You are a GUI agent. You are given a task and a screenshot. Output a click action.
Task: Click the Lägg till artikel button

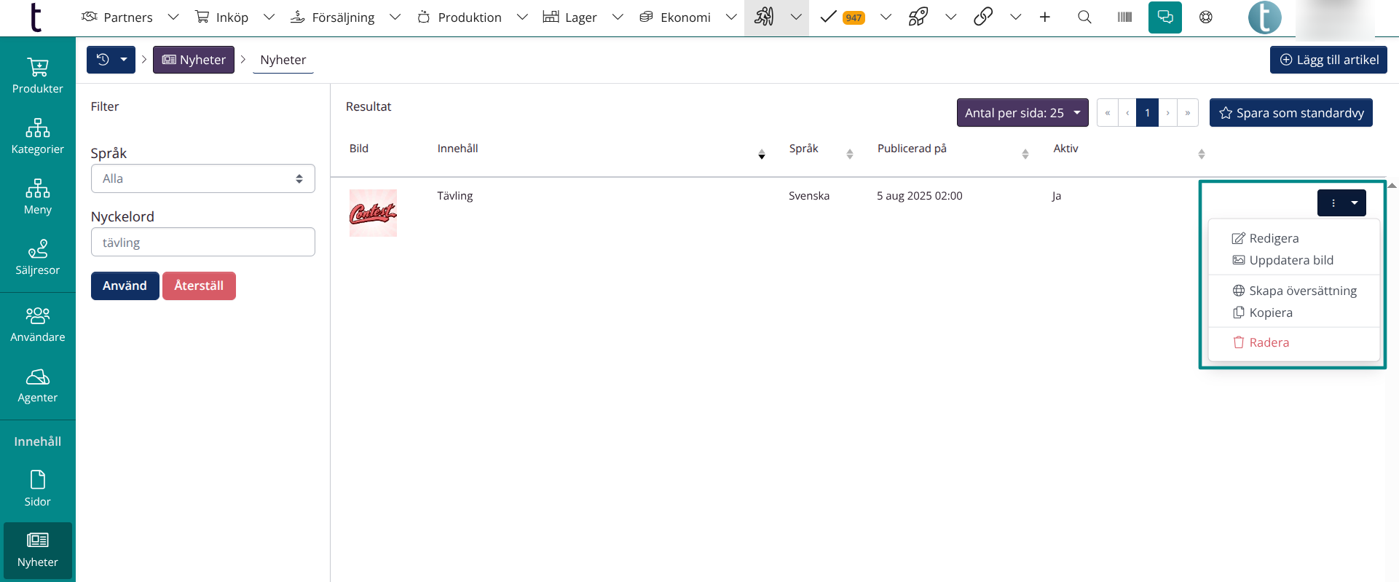tap(1328, 60)
